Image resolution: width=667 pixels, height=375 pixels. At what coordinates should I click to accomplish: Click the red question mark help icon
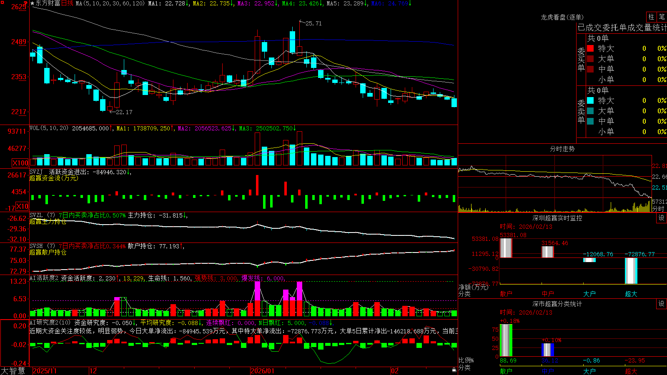pos(26,3)
